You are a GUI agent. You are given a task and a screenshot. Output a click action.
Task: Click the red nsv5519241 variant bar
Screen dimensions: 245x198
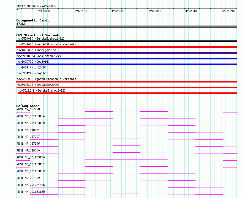point(127,93)
